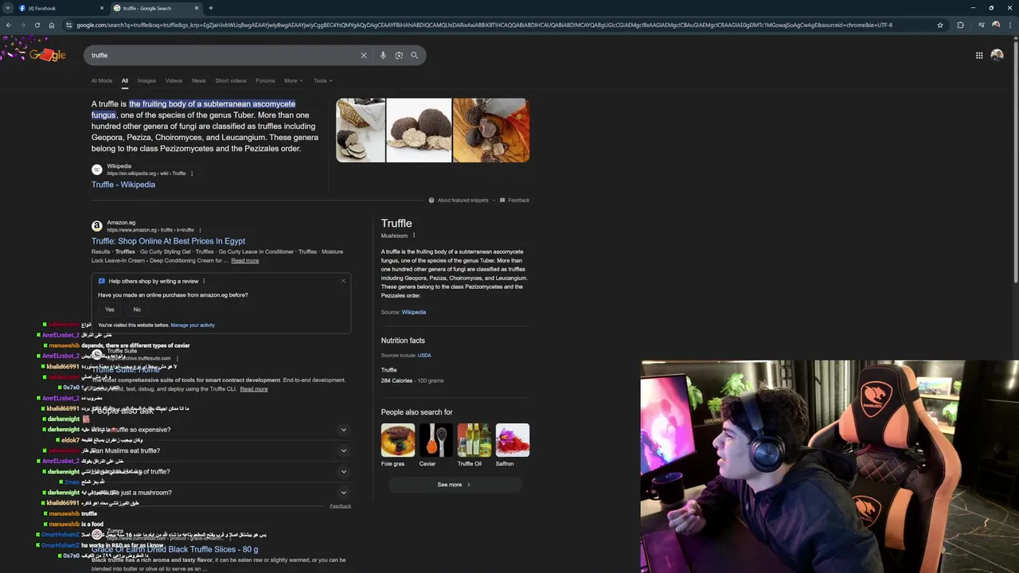
Task: Open Foie gras related search
Action: click(x=397, y=446)
